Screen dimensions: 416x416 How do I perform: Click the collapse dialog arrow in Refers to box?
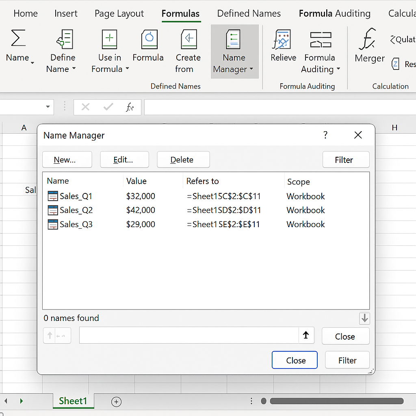tap(306, 335)
